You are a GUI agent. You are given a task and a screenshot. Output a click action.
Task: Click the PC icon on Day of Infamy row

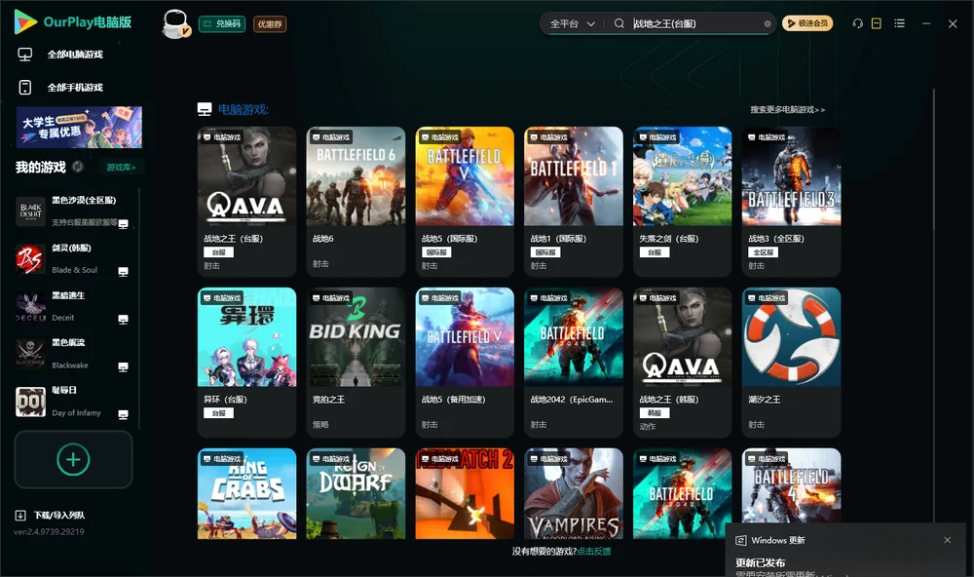(123, 415)
